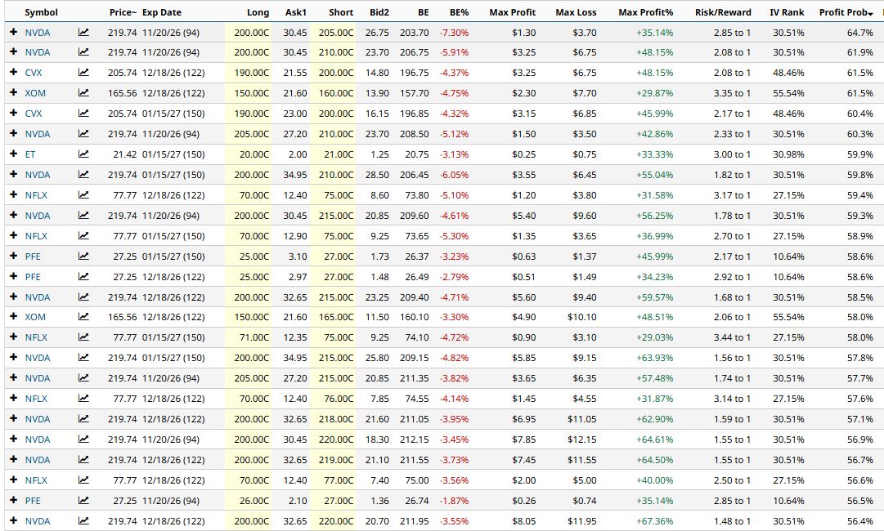Open chart icon for XOM 165.00C short row
This screenshot has height=531, width=884.
click(x=83, y=316)
